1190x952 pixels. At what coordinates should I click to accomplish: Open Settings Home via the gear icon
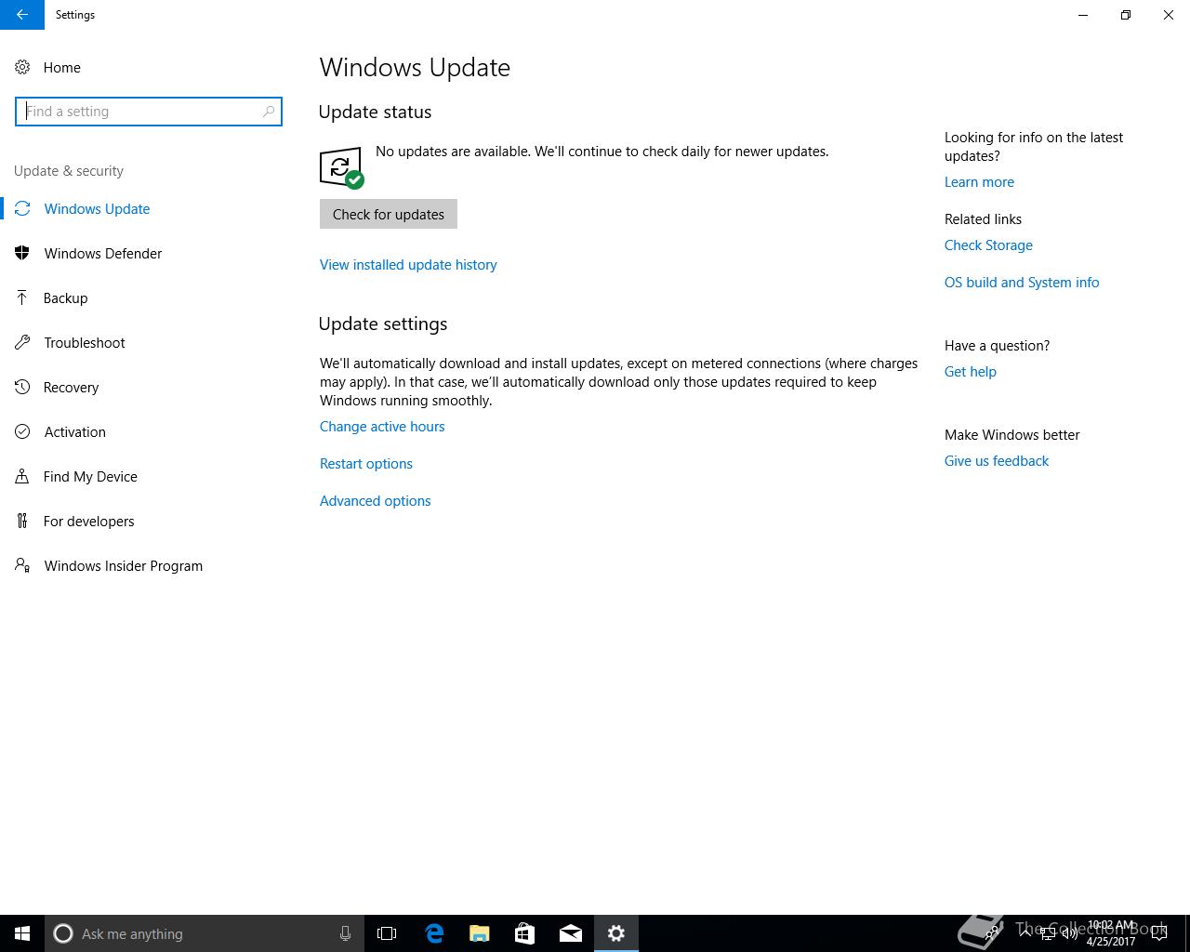pyautogui.click(x=22, y=67)
